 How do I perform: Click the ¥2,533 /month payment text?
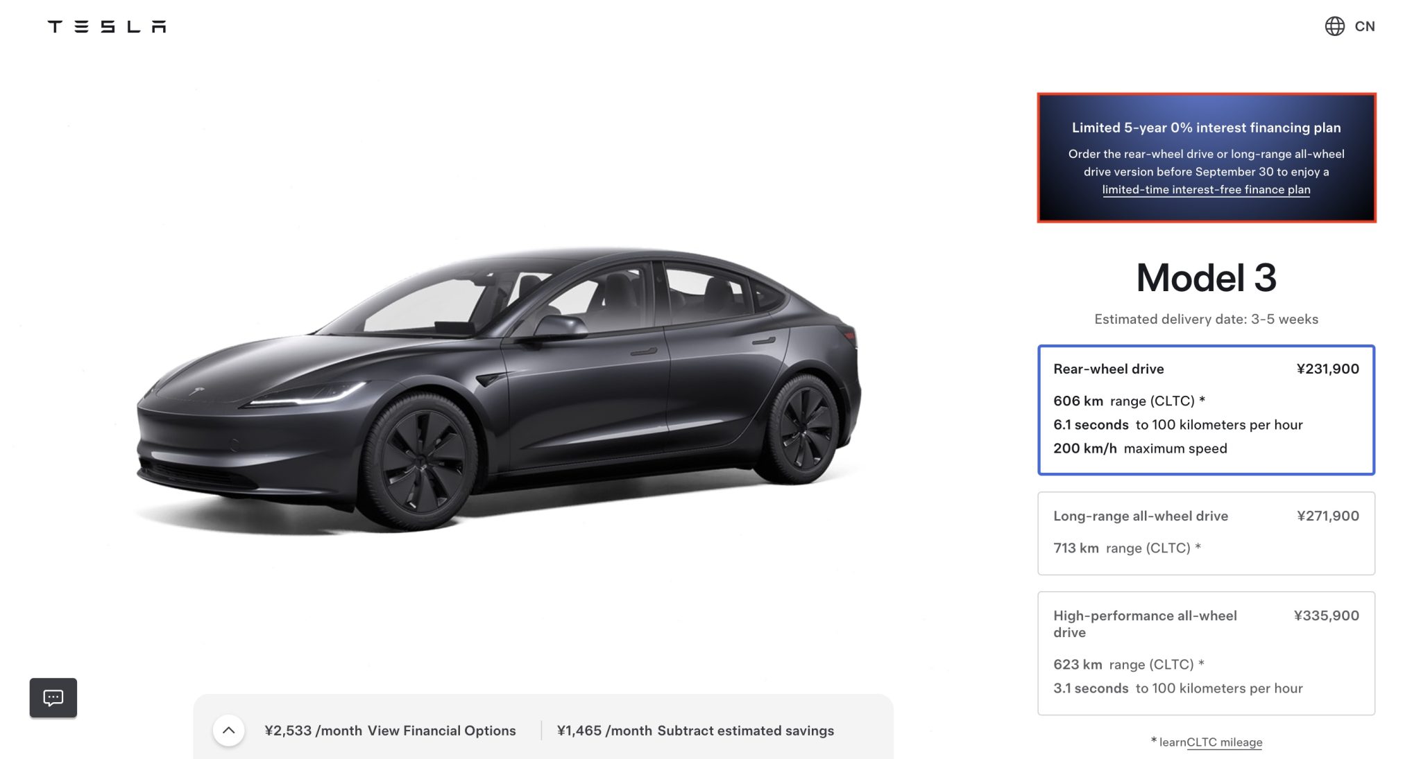click(x=313, y=731)
